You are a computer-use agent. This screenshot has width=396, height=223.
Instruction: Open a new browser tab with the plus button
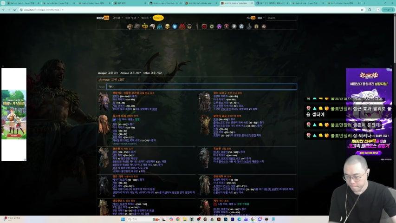coord(364,3)
